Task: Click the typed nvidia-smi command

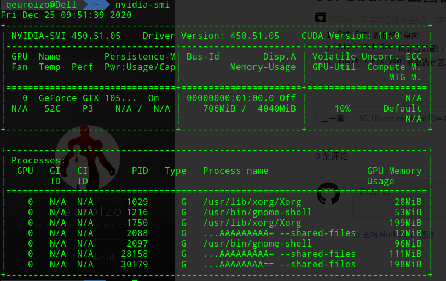Action: (x=142, y=5)
